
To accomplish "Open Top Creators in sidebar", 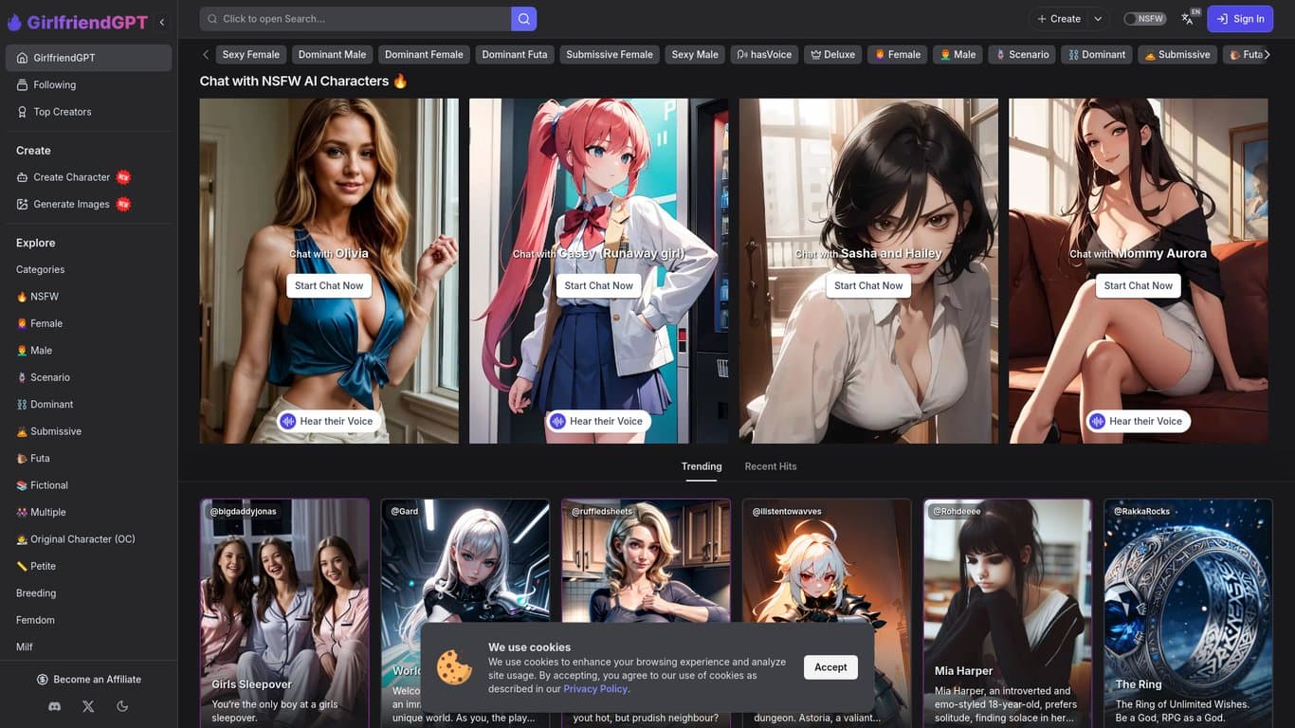I will [63, 112].
